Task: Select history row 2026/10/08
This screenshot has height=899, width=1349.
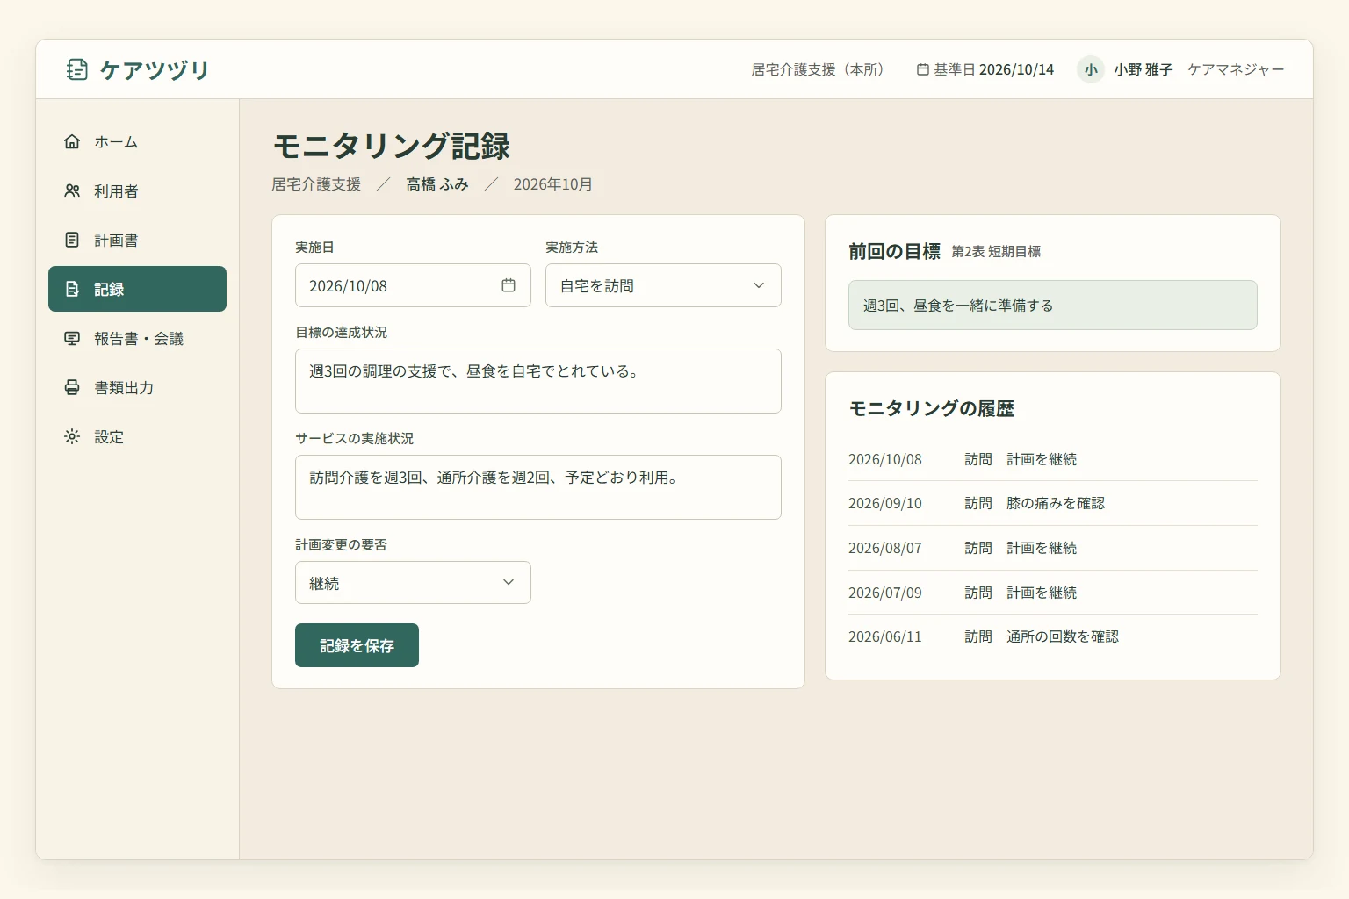Action: [1053, 459]
